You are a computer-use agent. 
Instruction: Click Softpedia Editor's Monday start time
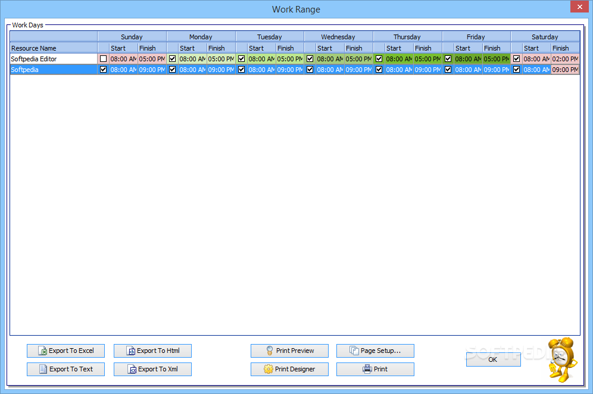coord(192,59)
